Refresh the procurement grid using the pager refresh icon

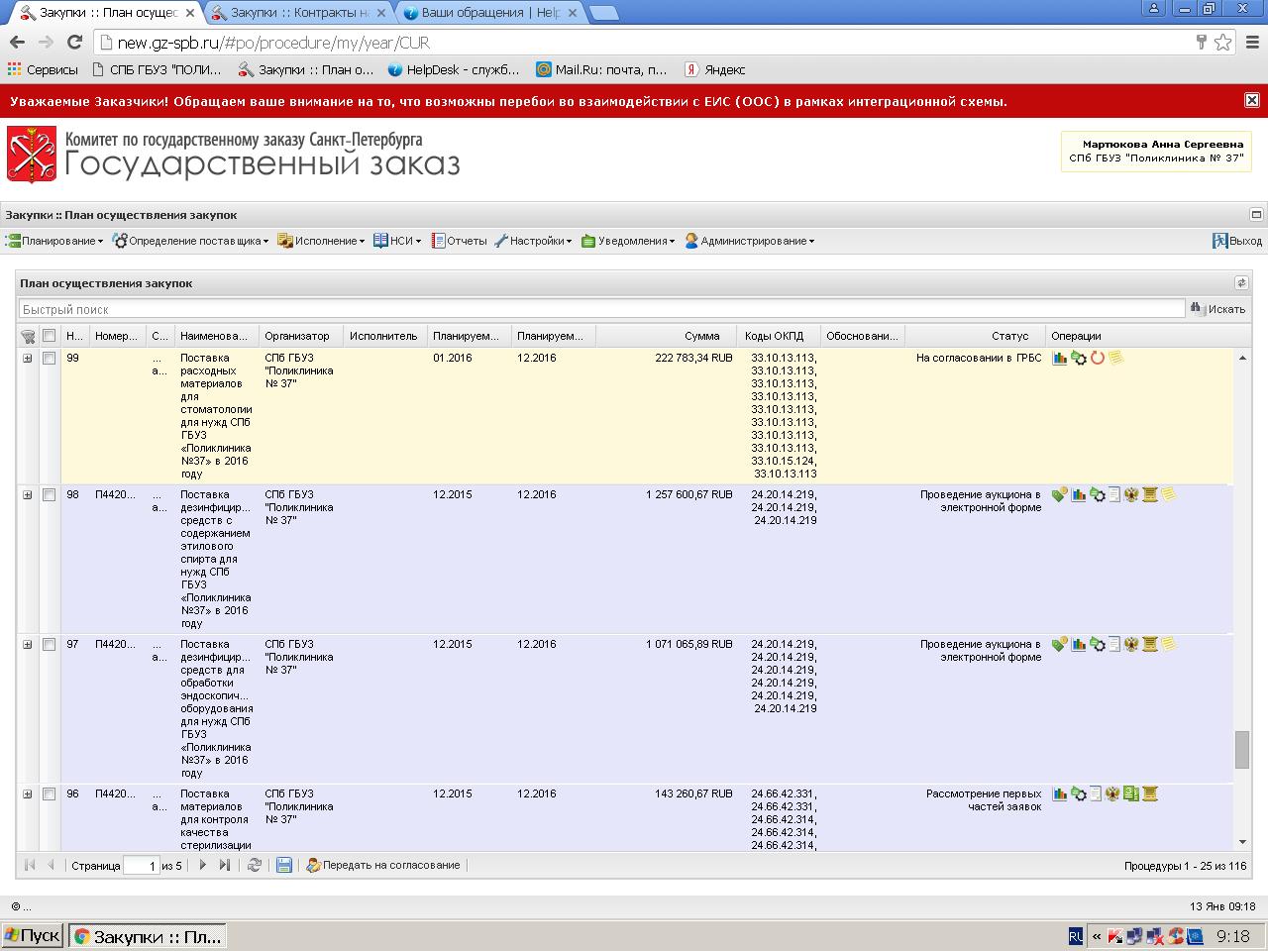coord(255,865)
